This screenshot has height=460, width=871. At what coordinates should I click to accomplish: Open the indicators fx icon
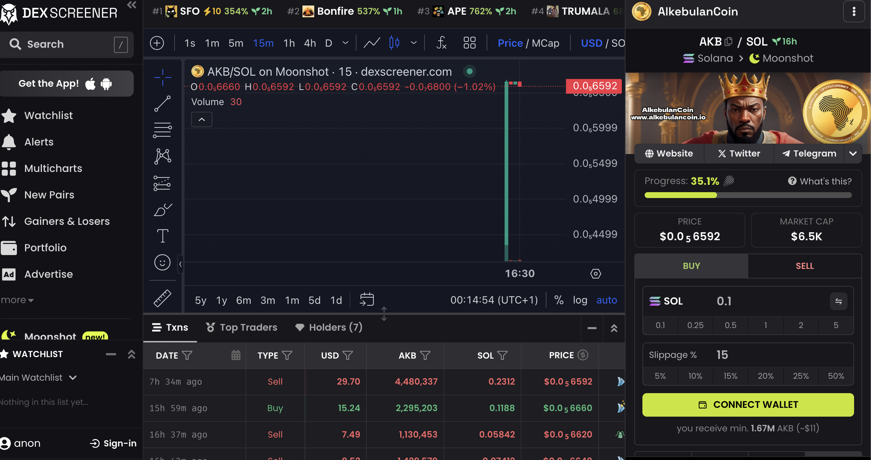pos(441,43)
